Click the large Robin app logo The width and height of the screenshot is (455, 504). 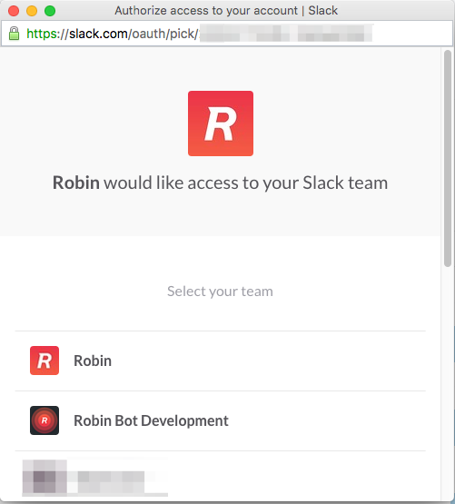click(x=221, y=124)
